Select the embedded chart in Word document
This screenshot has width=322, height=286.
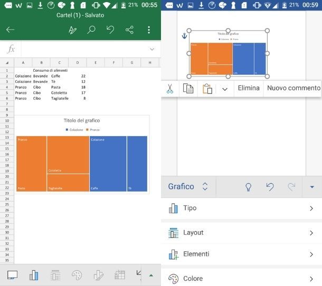coord(228,54)
